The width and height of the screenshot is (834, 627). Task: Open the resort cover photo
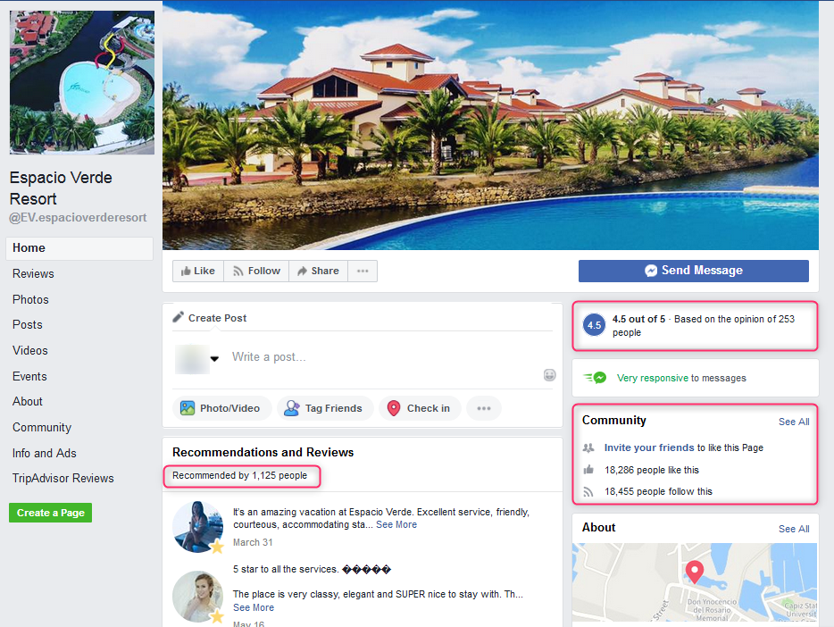[x=490, y=125]
